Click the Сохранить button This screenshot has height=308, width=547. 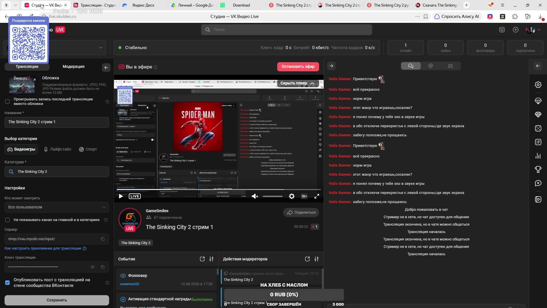[57, 300]
